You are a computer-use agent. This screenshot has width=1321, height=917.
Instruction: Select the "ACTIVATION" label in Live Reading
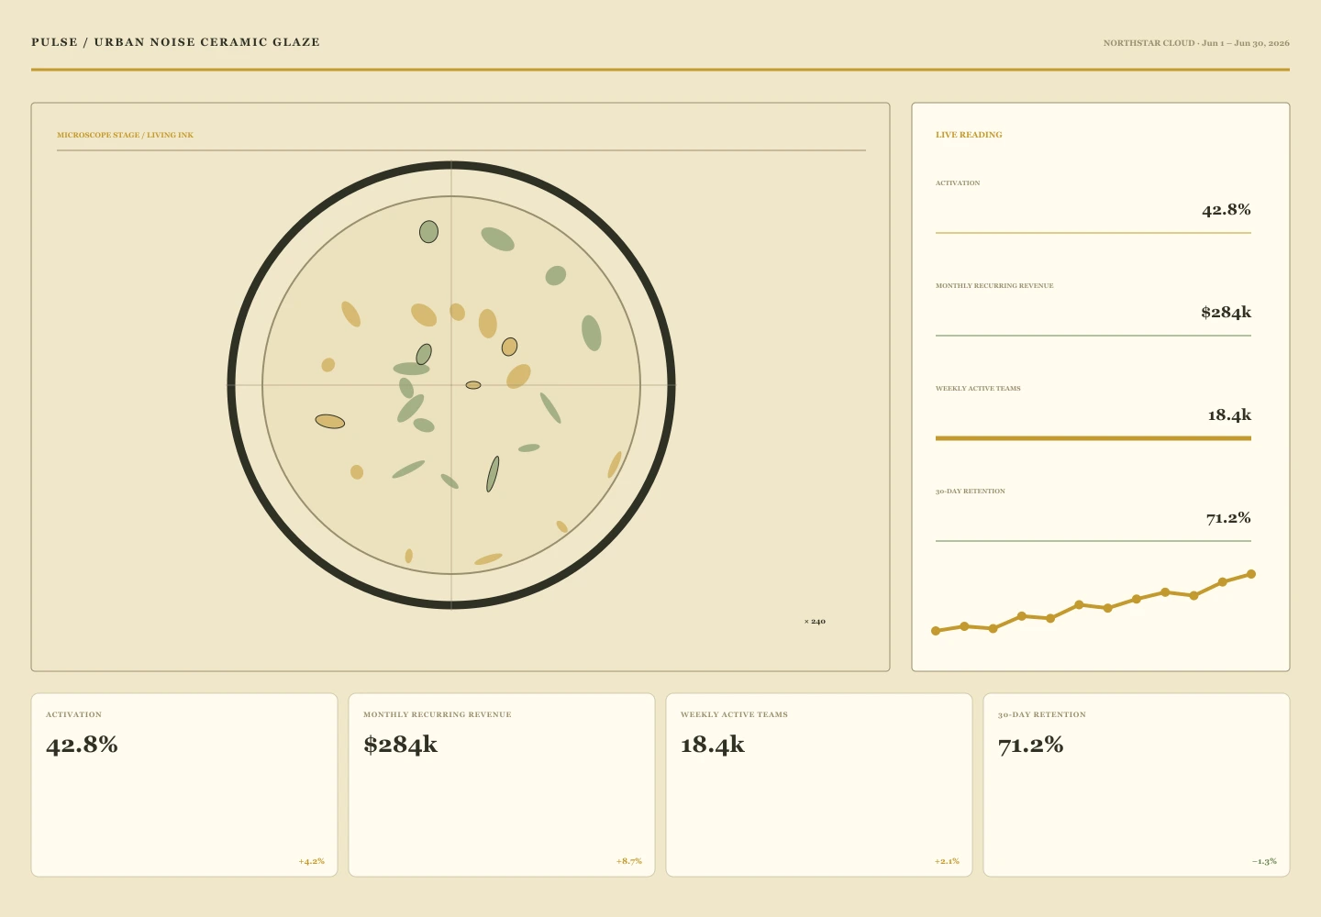point(958,183)
